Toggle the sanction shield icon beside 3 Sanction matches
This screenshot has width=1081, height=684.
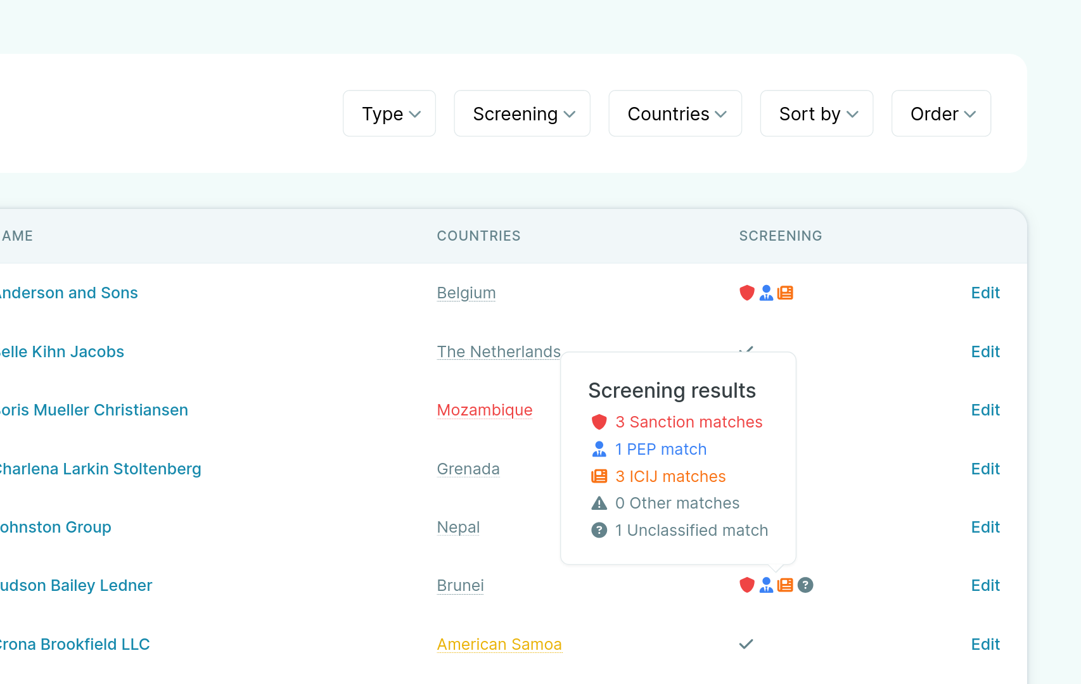pos(599,421)
